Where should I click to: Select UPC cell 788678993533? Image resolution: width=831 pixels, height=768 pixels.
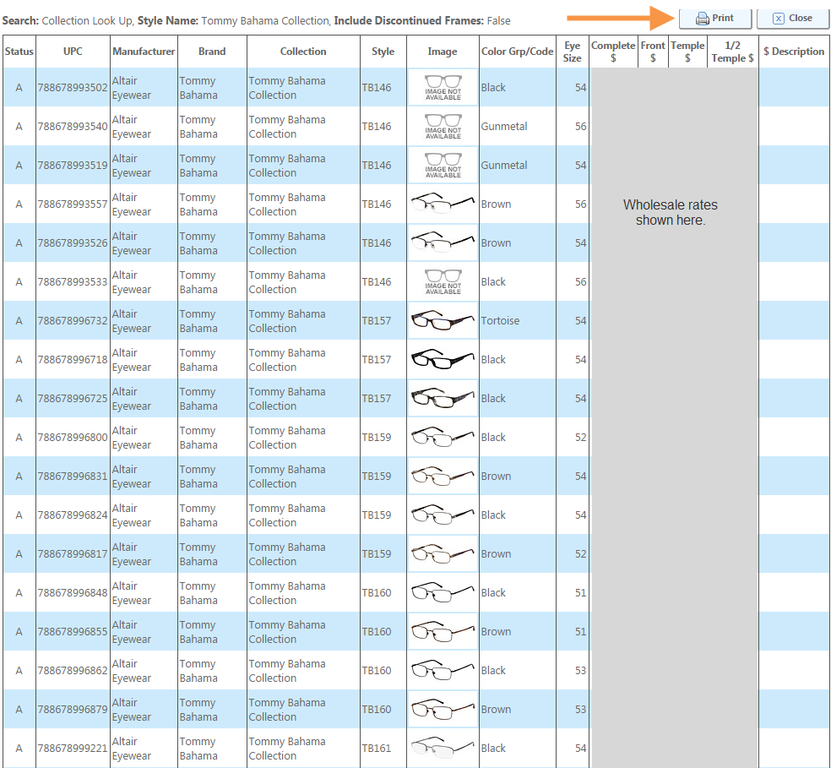tap(73, 281)
